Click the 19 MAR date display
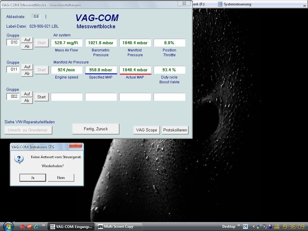This screenshot has width=308, height=231. tap(277, 227)
